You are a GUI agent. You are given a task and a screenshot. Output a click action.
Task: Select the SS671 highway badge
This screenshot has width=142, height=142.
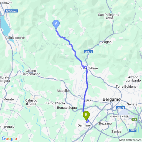tap(120, 108)
